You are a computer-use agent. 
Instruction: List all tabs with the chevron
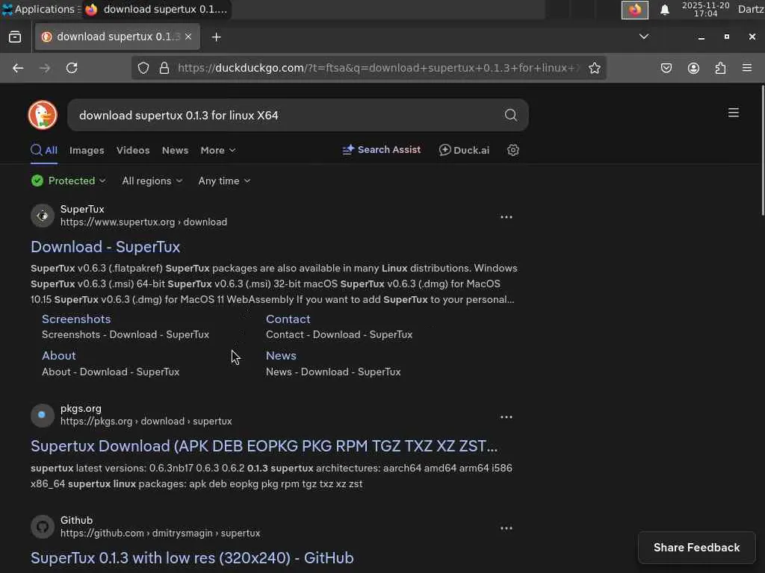coord(643,37)
